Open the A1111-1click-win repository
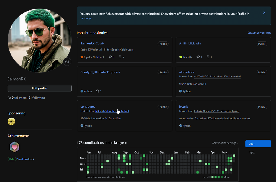Viewport: 276px width, 182px height. pyautogui.click(x=190, y=43)
